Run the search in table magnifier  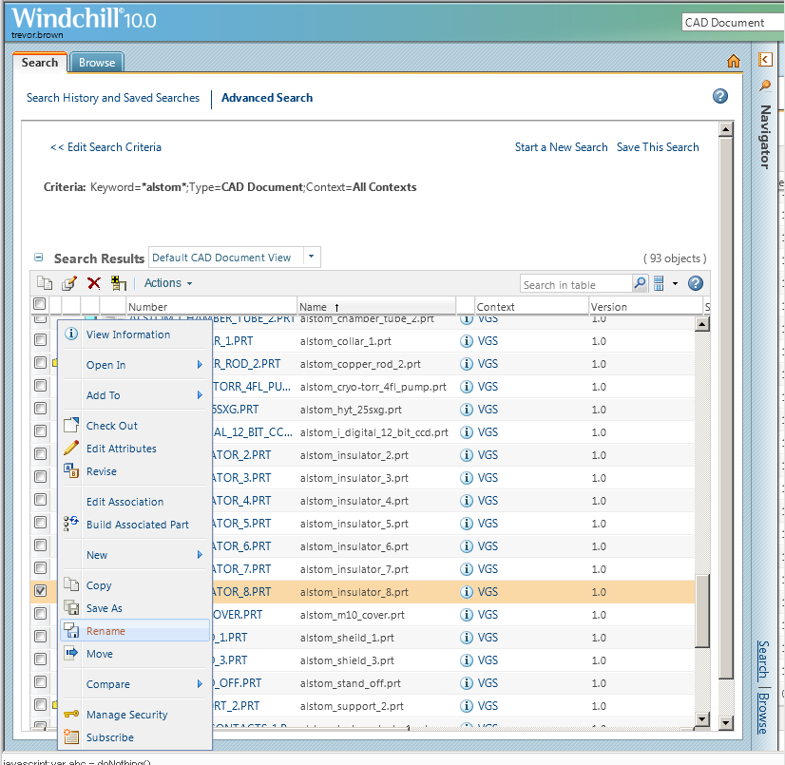coord(640,283)
